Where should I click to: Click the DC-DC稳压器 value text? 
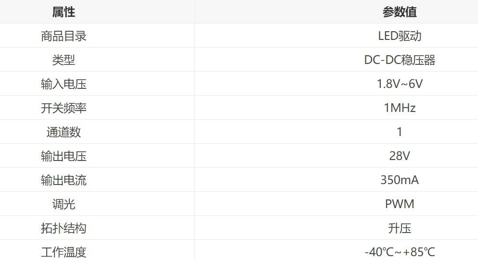[x=399, y=60]
